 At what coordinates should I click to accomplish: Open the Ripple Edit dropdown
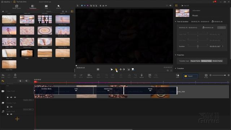click(x=90, y=76)
